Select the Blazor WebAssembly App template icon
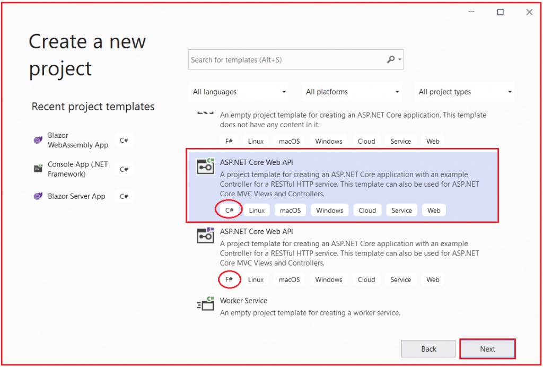This screenshot has width=543, height=367. click(x=38, y=140)
